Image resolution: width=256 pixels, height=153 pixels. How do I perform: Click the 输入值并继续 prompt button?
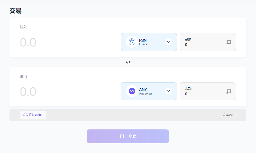(x=33, y=115)
